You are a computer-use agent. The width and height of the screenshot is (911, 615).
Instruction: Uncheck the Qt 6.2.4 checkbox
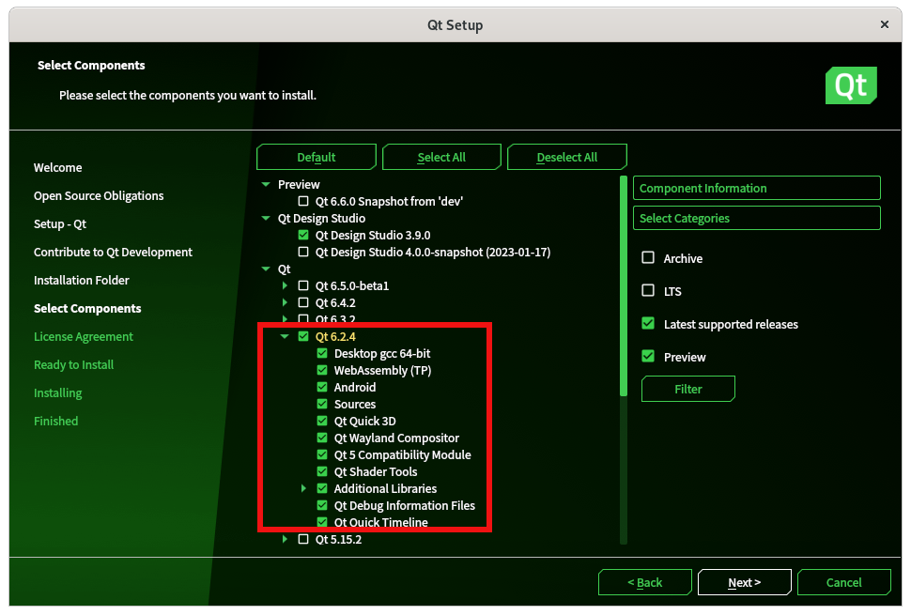303,335
